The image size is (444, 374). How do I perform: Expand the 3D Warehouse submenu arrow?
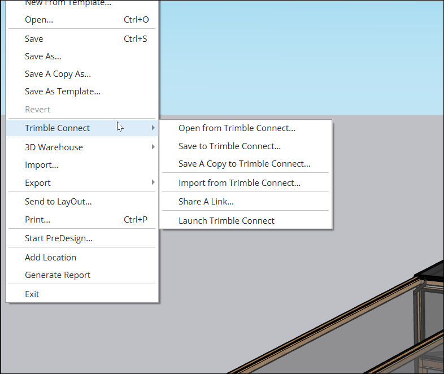tap(153, 147)
